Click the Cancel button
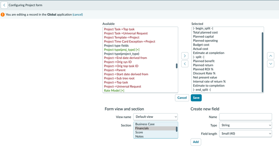279x147 pixels. coord(182,98)
